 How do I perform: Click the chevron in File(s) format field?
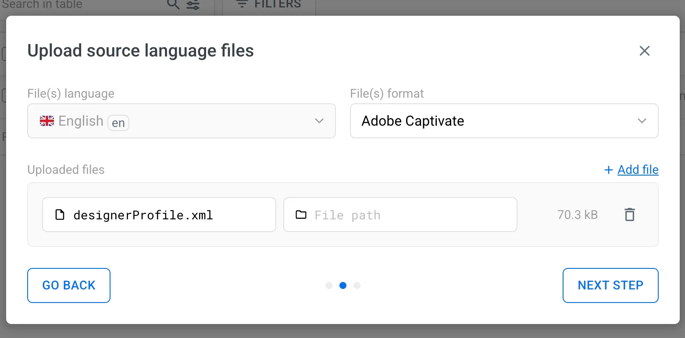tap(642, 121)
